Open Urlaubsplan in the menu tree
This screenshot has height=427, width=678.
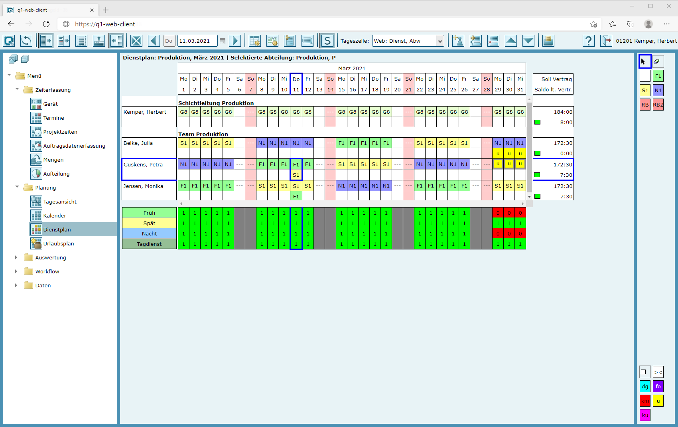(x=58, y=243)
